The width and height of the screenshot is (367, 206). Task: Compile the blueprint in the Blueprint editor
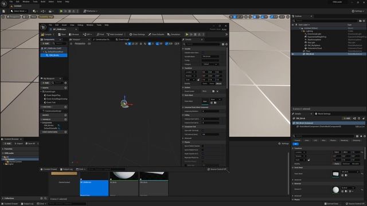(x=46, y=34)
